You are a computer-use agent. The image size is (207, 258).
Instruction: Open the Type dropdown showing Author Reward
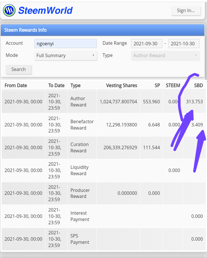pos(165,56)
